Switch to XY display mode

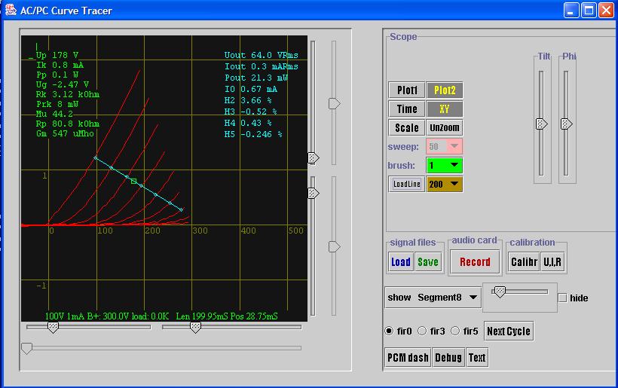coord(445,108)
